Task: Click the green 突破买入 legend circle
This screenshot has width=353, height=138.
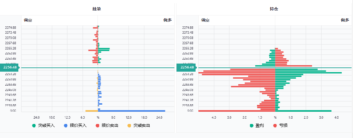Action: 34,126
